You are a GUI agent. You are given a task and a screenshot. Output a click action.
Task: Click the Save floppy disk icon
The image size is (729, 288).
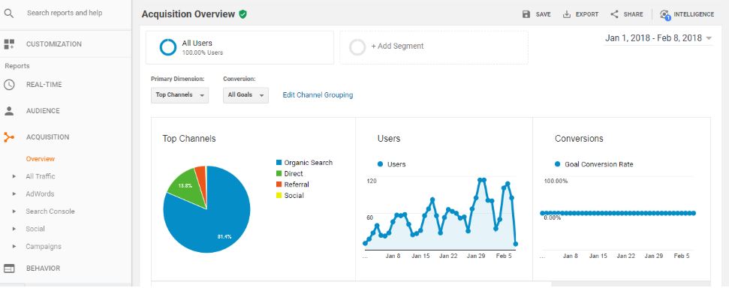point(526,14)
